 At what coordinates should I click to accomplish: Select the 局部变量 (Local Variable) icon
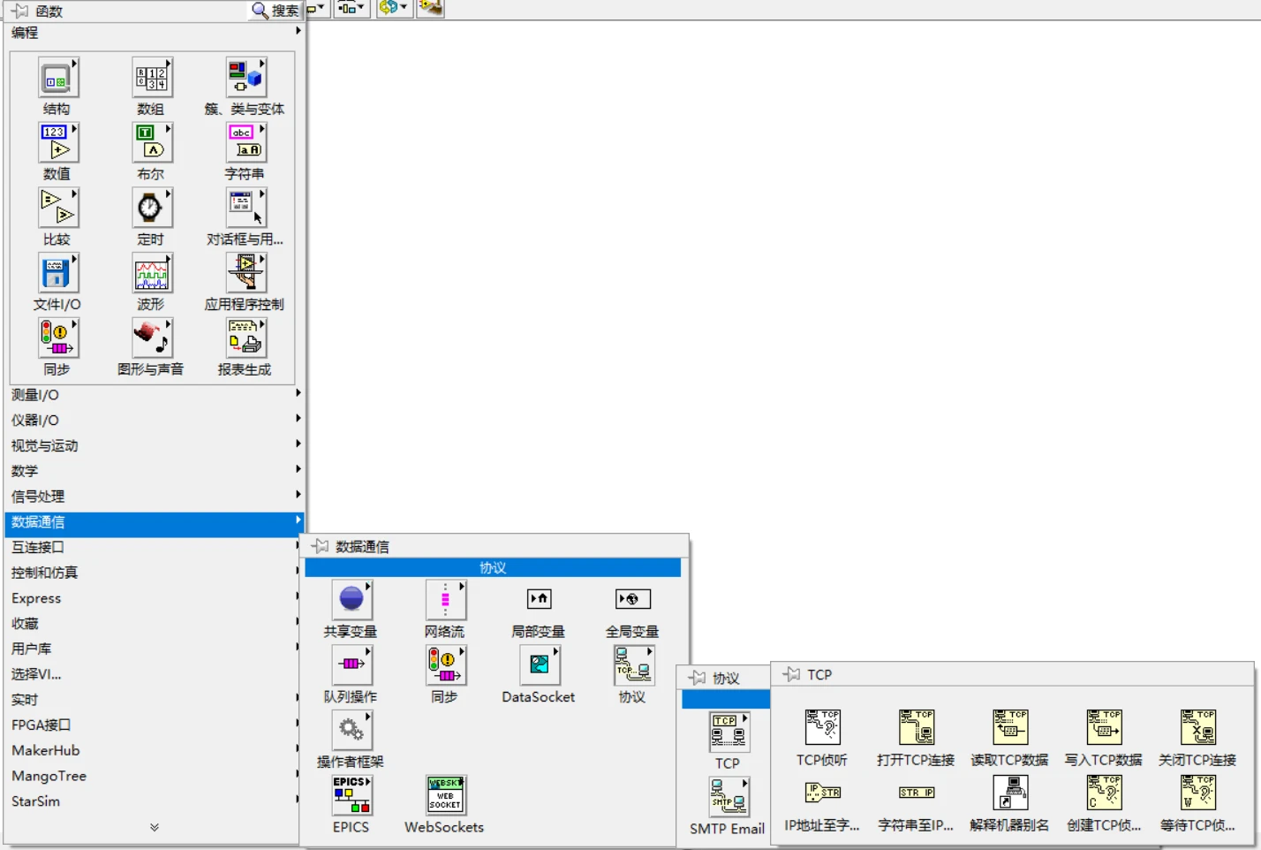pos(539,599)
